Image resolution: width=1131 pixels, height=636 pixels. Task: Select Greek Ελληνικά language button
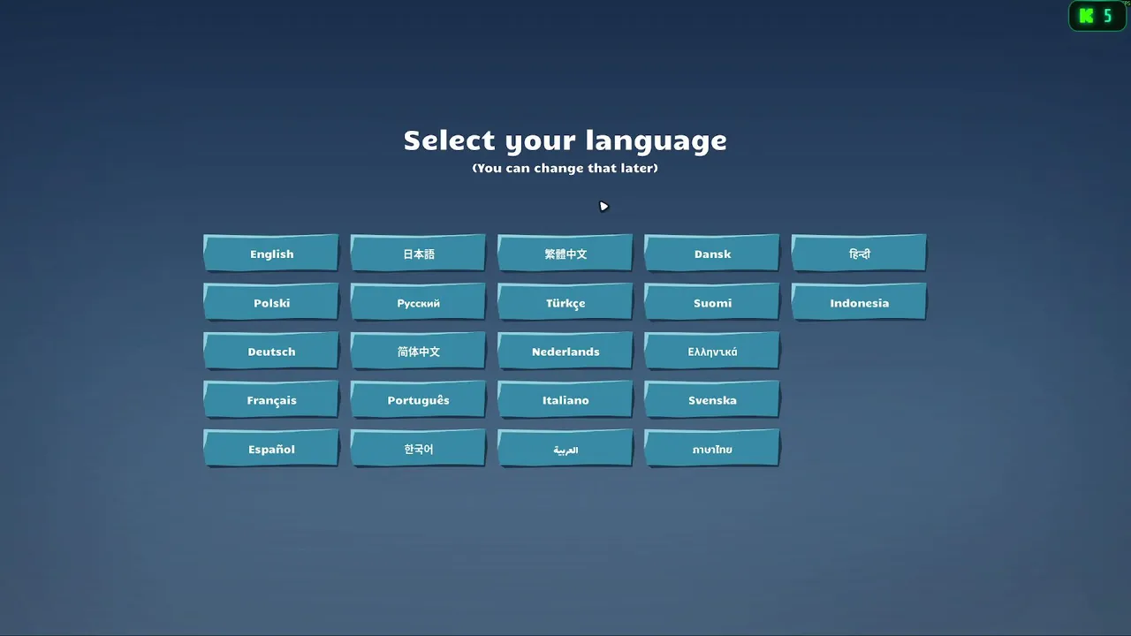tap(712, 351)
